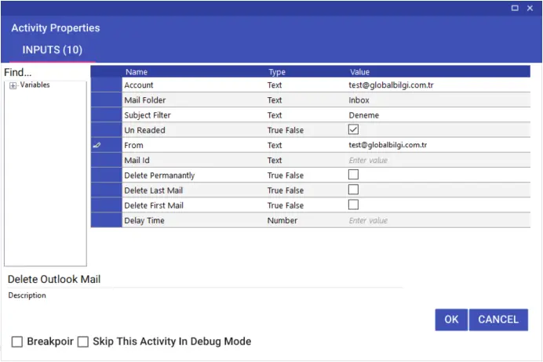Select the Account row name
This screenshot has height=362, width=543.
(139, 85)
